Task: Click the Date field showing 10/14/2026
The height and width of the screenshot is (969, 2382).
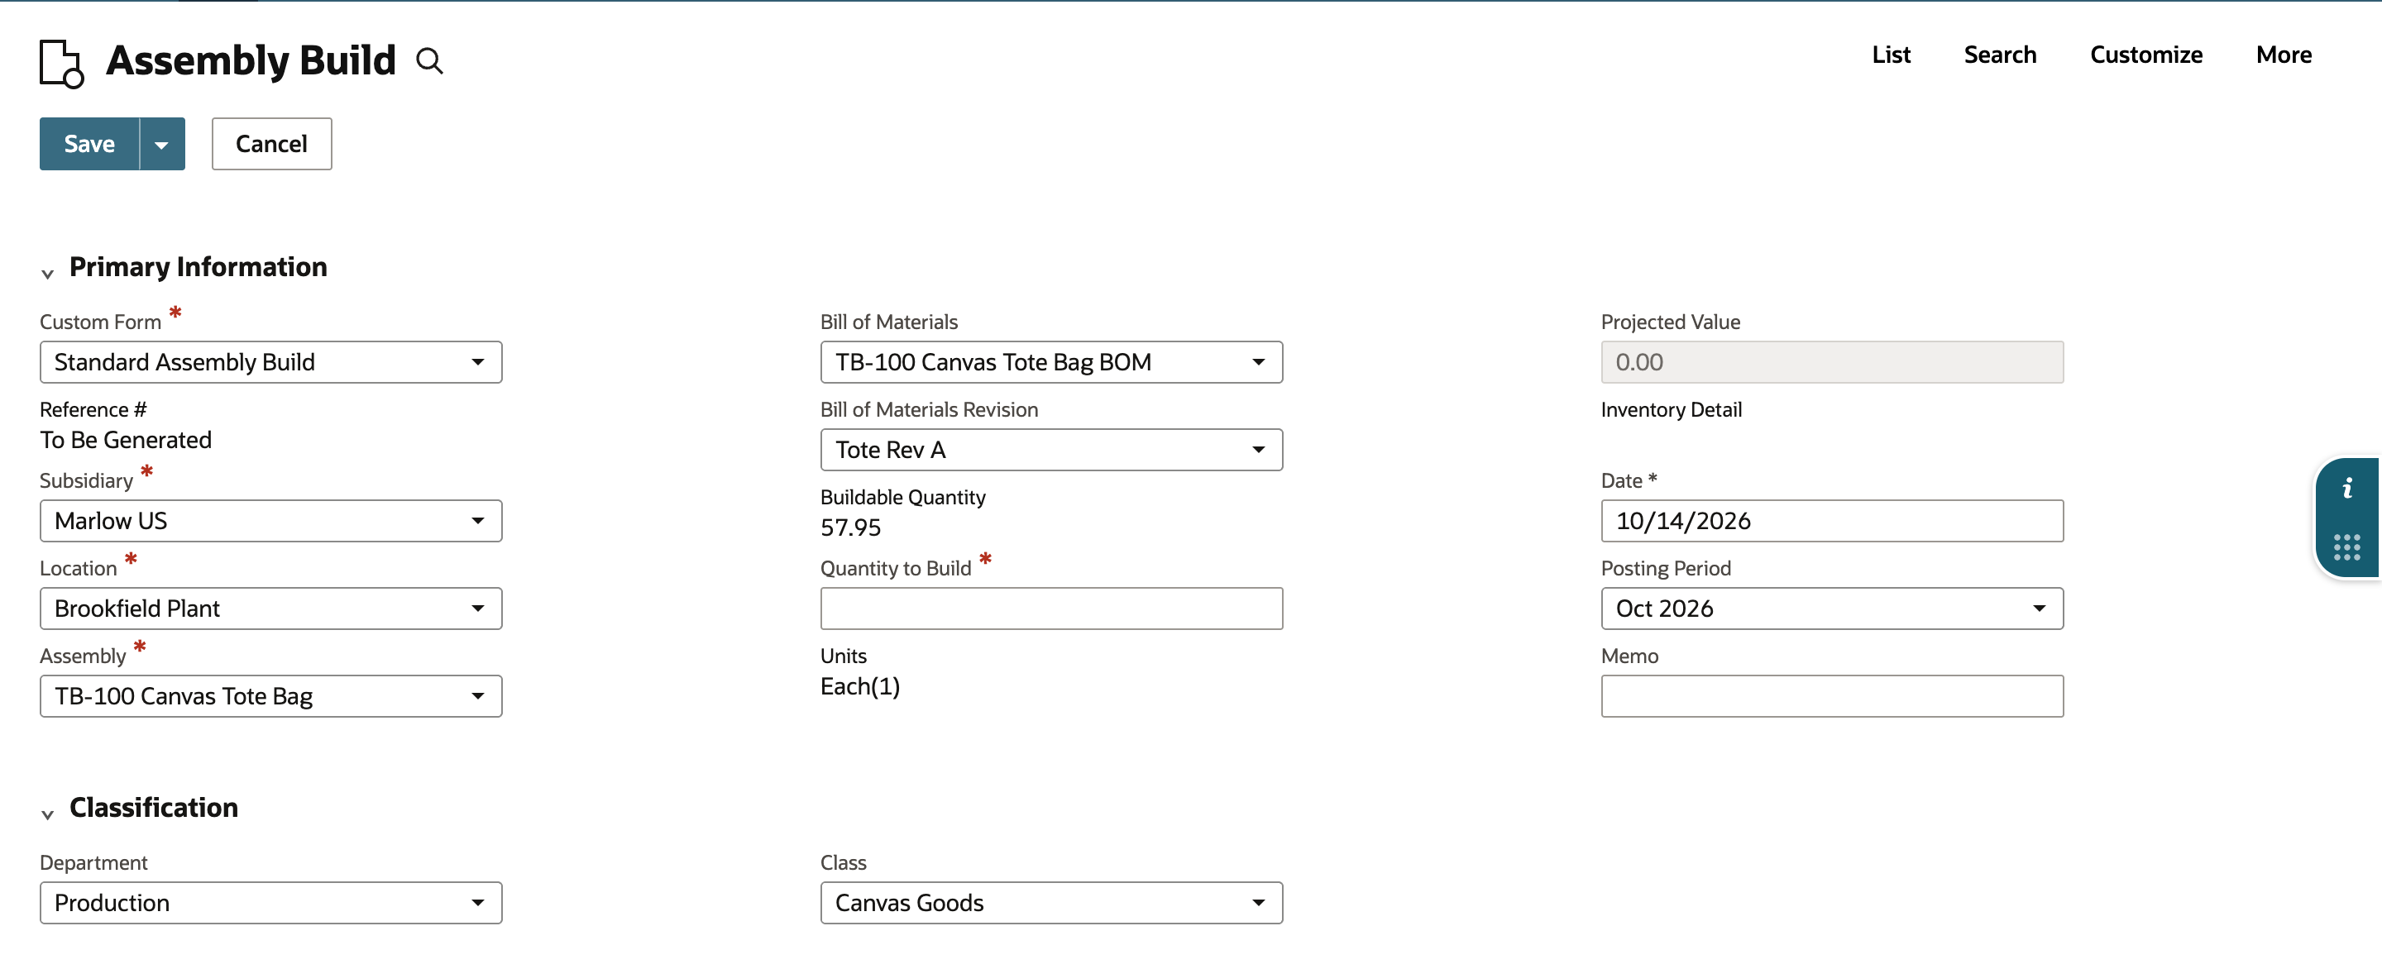Action: coord(1832,522)
